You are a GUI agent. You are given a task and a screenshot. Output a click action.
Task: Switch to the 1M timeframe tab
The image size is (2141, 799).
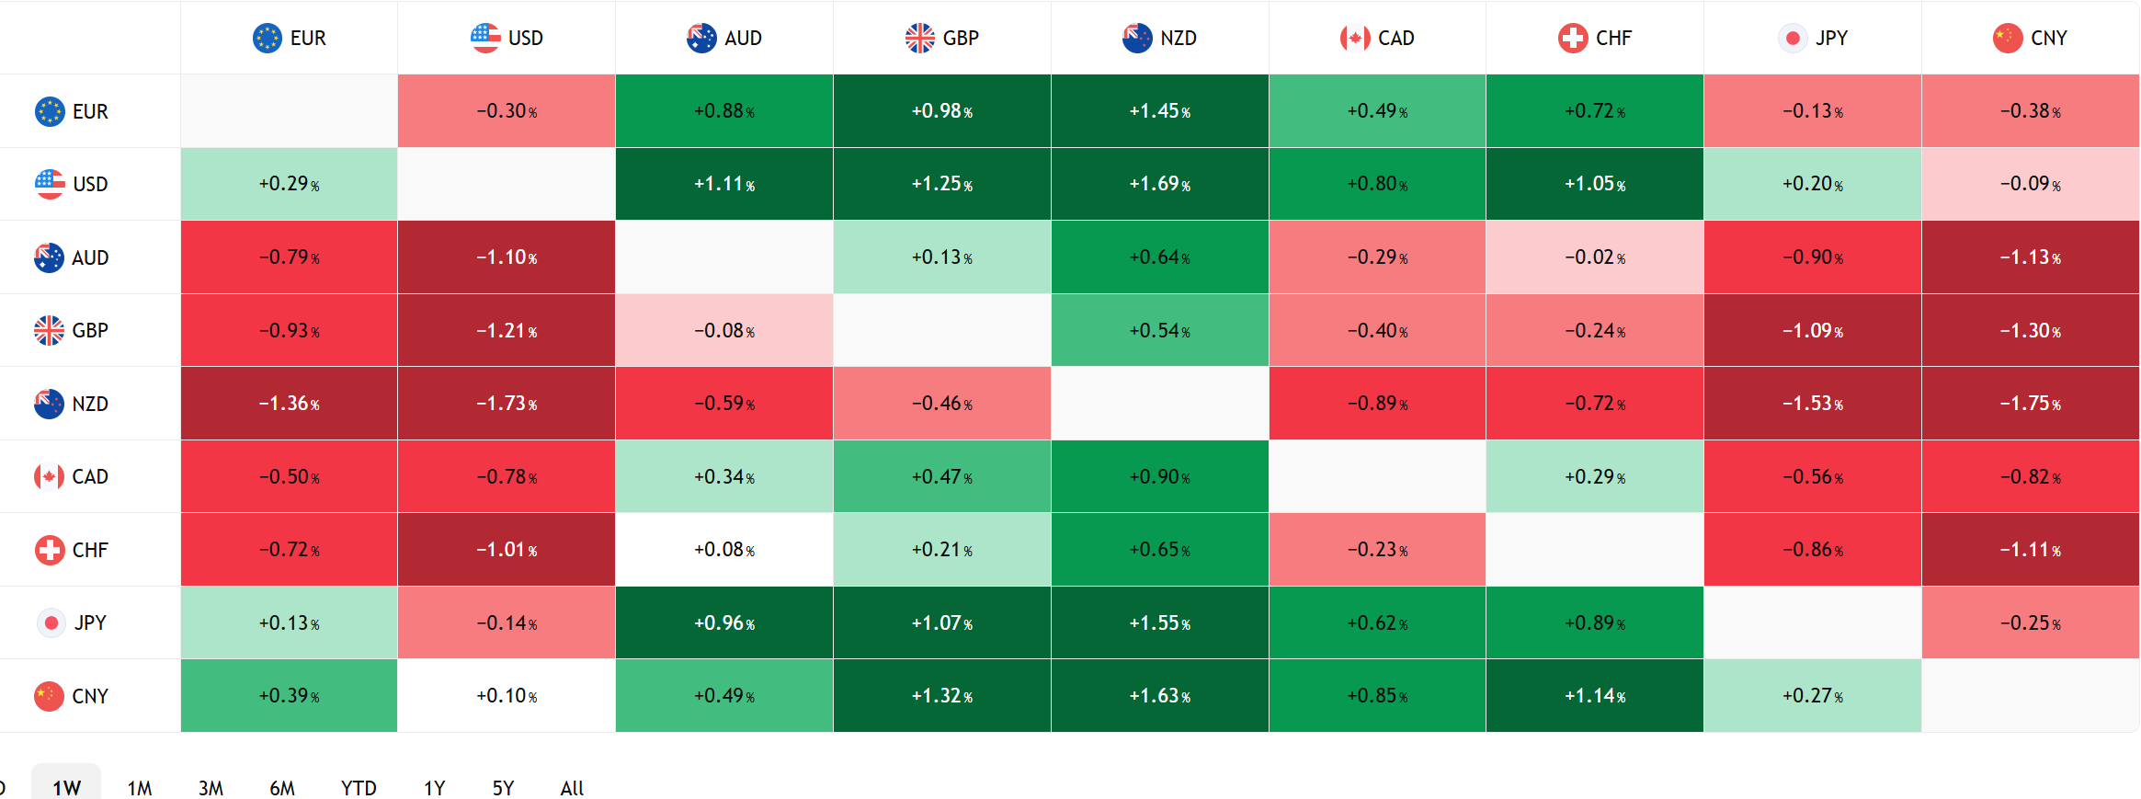(x=140, y=788)
